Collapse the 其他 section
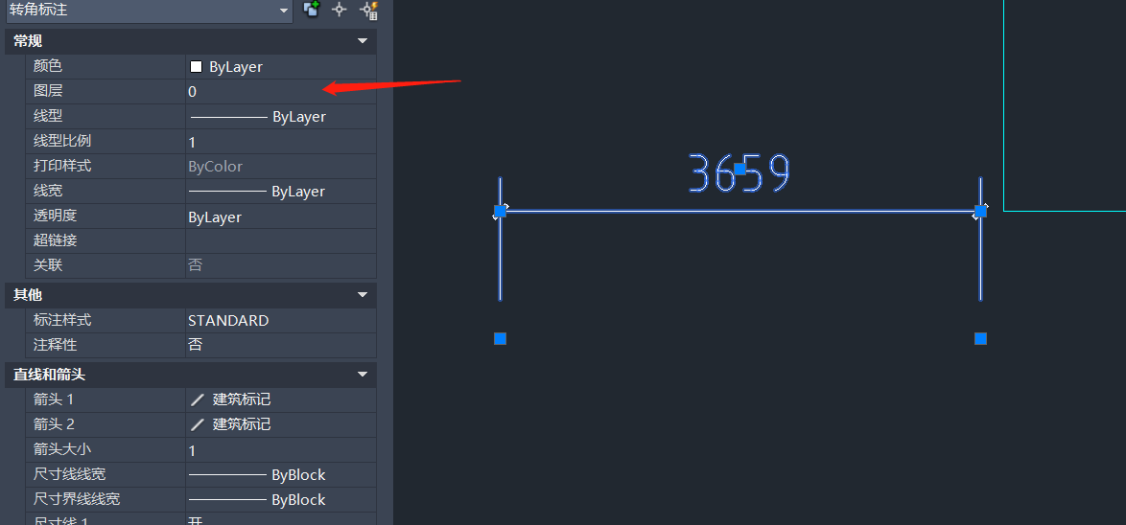The image size is (1126, 525). coord(363,295)
